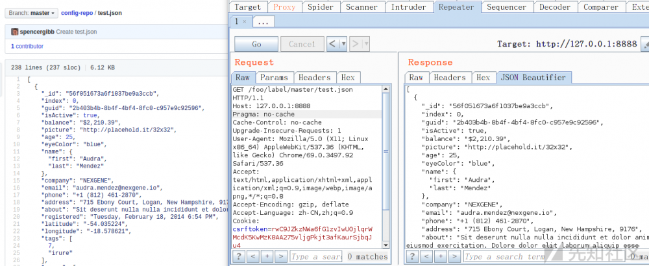The image size is (649, 266).
Task: Open the Scanner tab
Action: pos(361,6)
